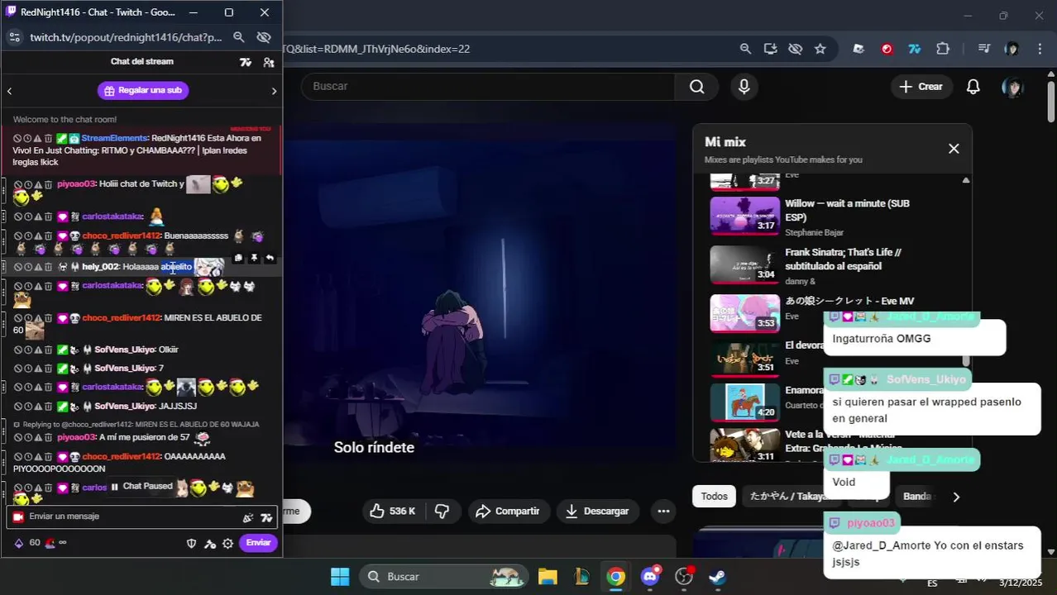Open Discord from taskbar
The image size is (1057, 595).
pos(650,576)
